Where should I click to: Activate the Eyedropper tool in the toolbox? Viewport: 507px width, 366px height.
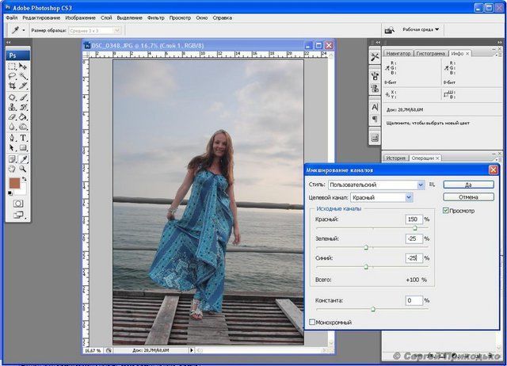click(23, 158)
